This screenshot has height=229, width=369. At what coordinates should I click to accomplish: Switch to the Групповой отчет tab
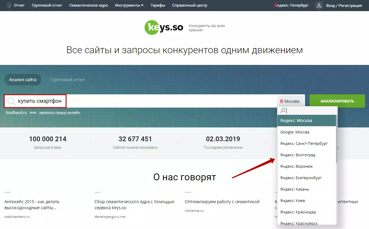(68, 80)
